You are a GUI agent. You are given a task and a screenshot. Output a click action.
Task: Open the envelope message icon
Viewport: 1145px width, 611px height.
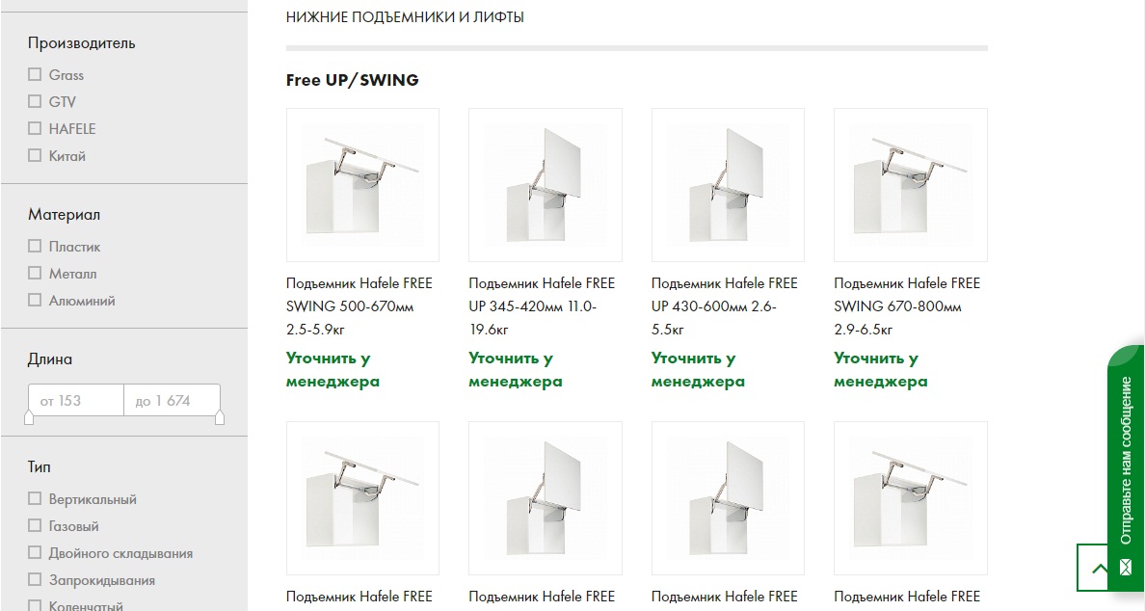pyautogui.click(x=1126, y=567)
